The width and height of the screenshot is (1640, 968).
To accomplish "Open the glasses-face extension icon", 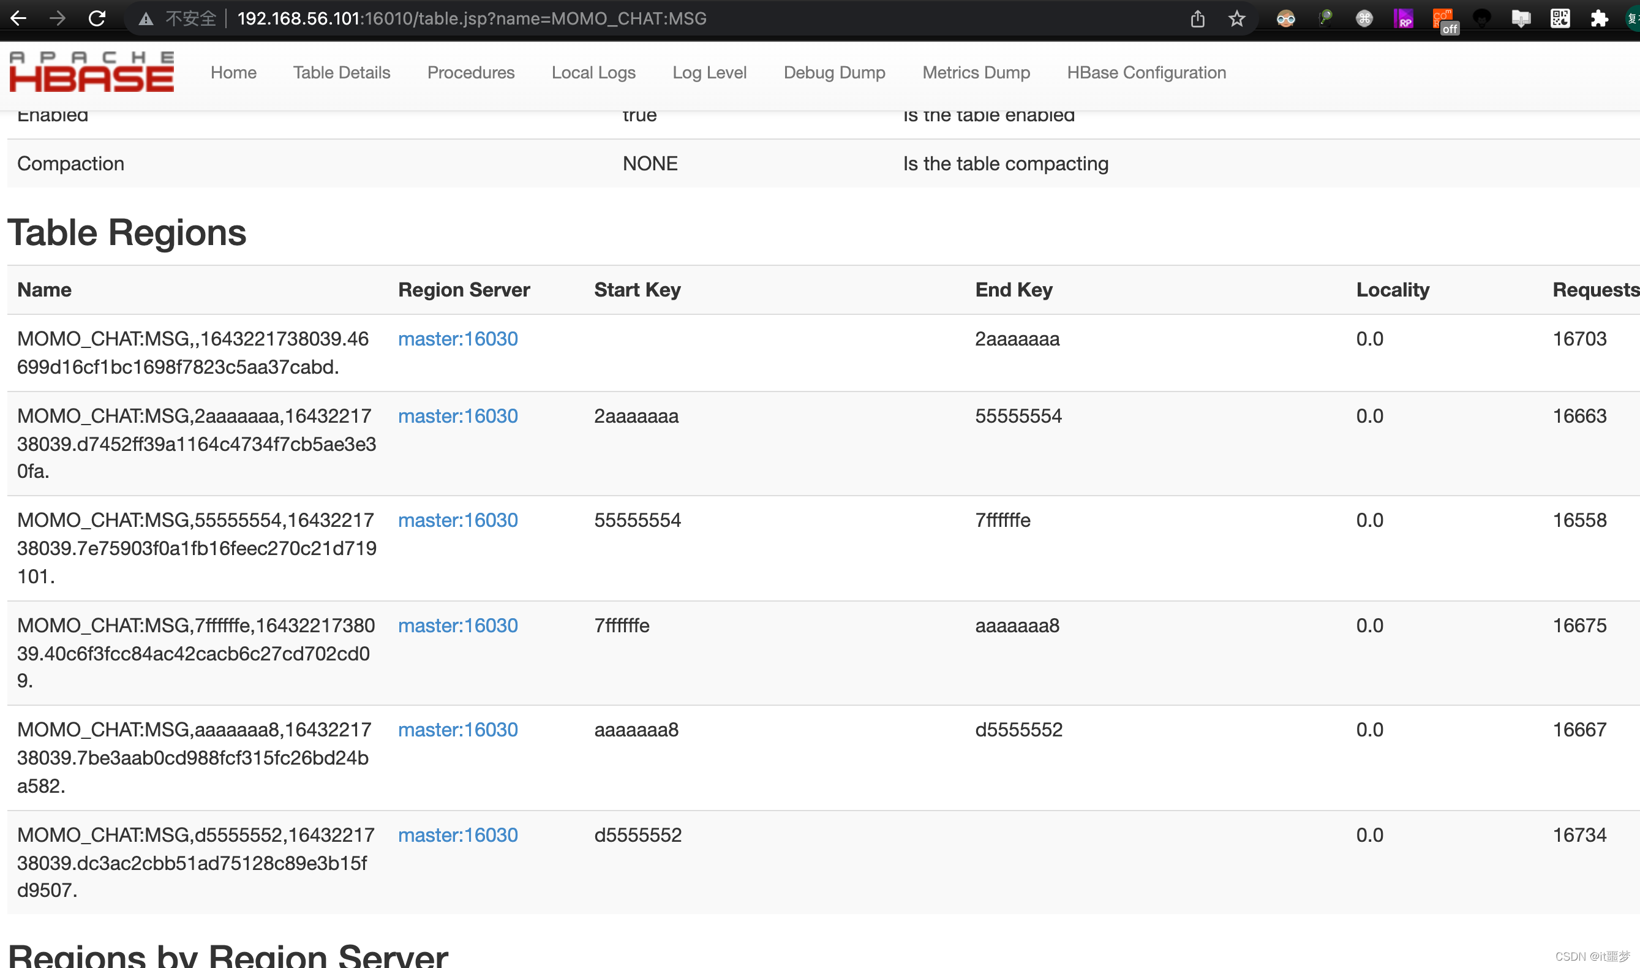I will coord(1285,18).
